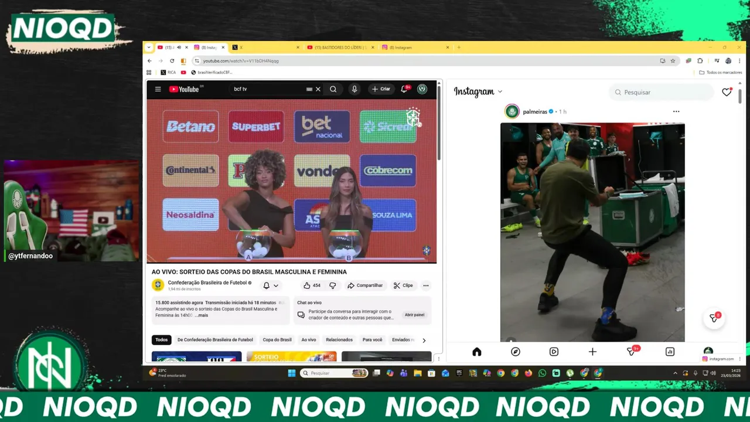The width and height of the screenshot is (750, 422).
Task: Click the Chrome address bar URL
Action: point(241,61)
